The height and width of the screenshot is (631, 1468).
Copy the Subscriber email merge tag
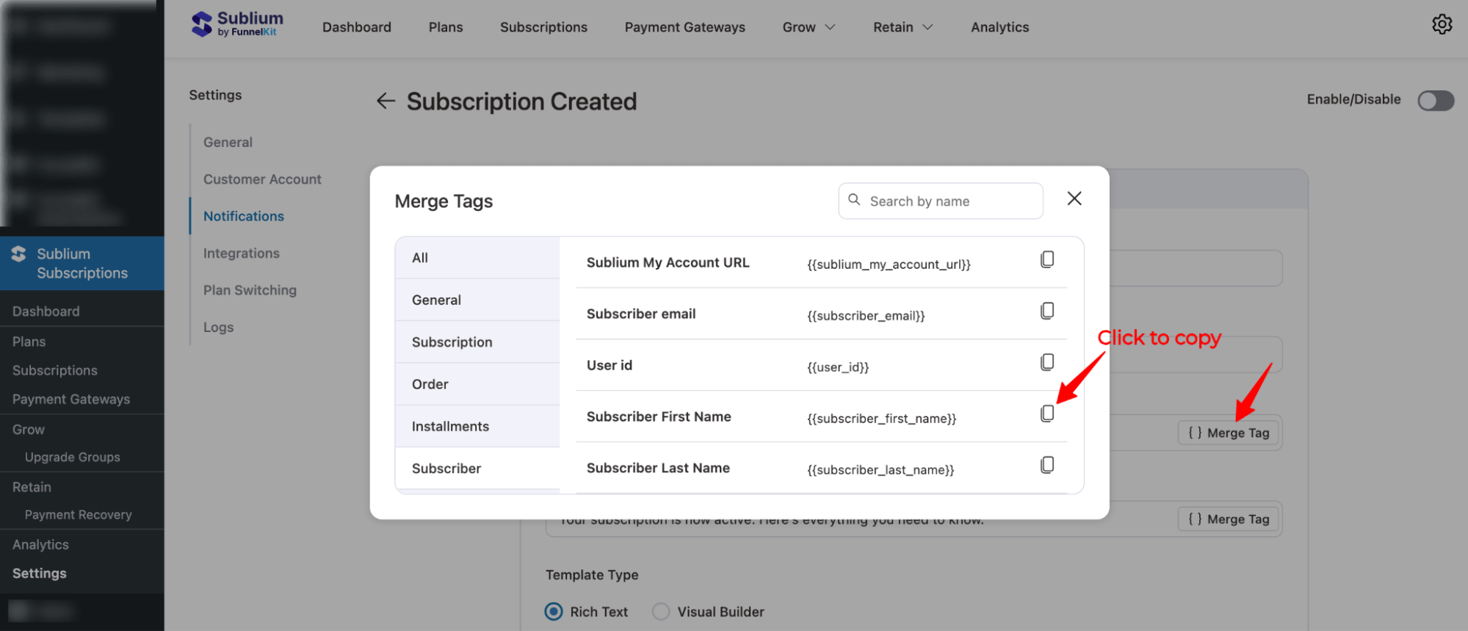1047,311
